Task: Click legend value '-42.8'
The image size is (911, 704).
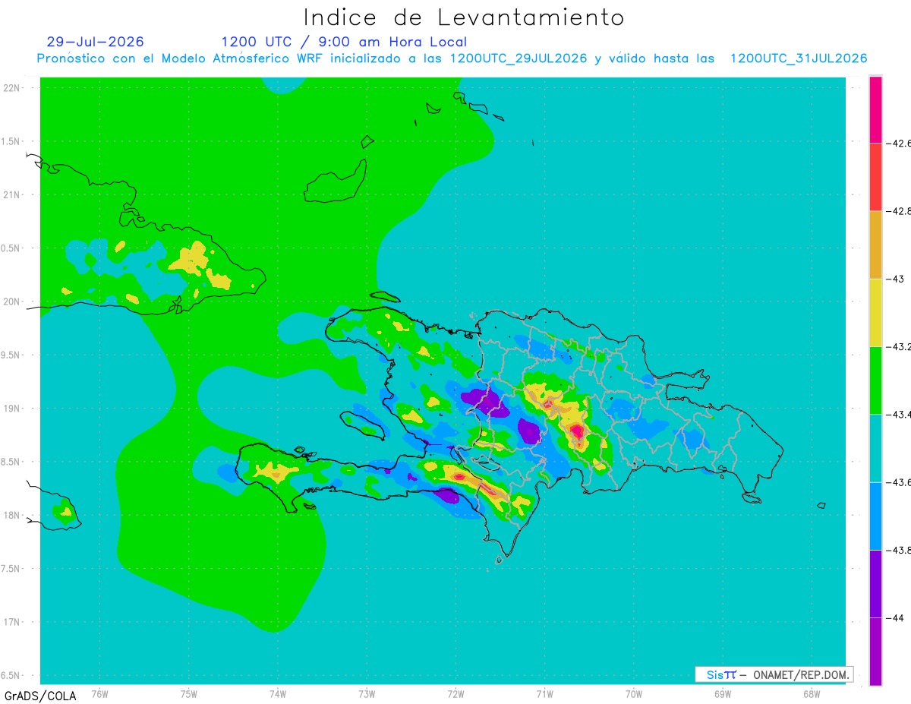Action: [x=899, y=211]
